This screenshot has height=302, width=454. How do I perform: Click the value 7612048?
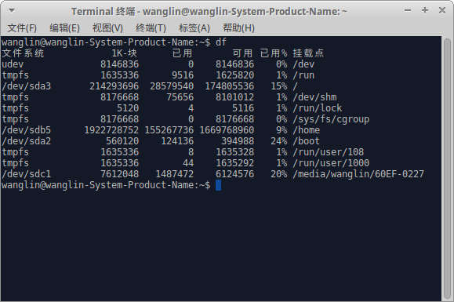[120, 174]
